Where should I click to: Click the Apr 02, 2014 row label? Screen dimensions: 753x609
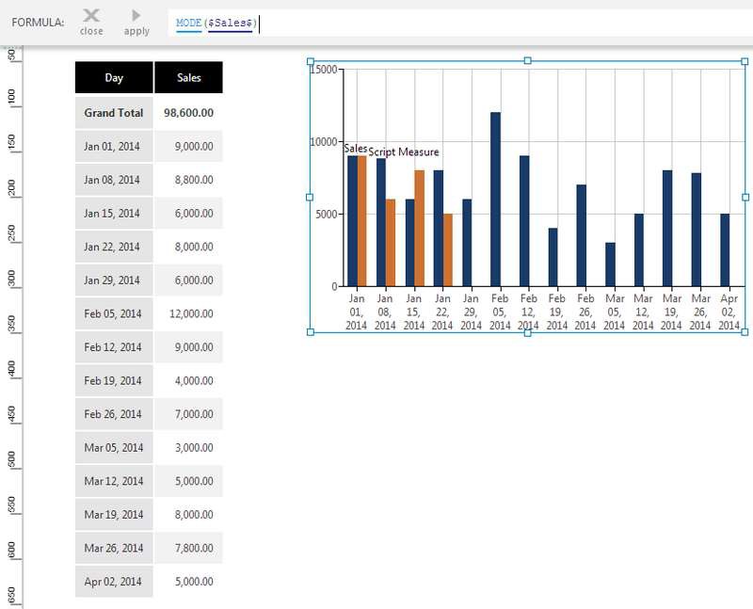tap(114, 582)
